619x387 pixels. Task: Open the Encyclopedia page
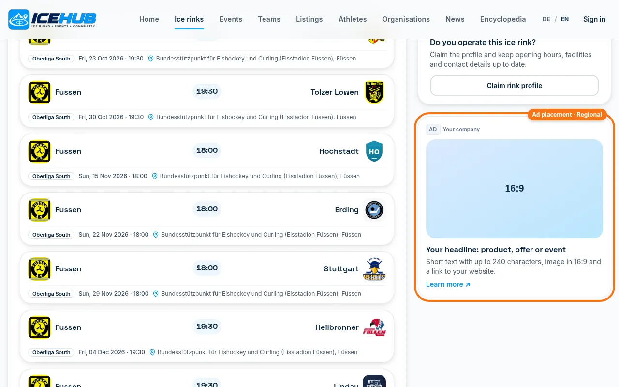[503, 19]
